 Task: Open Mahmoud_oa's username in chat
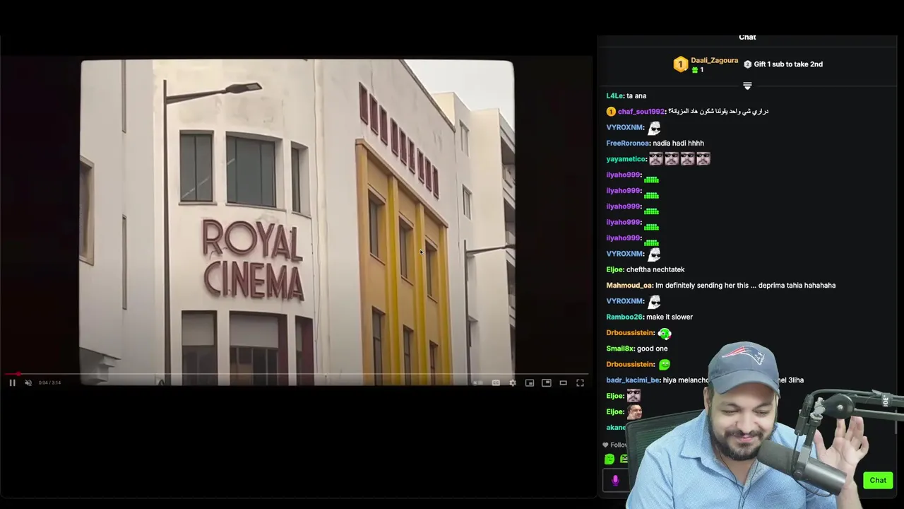click(x=629, y=286)
